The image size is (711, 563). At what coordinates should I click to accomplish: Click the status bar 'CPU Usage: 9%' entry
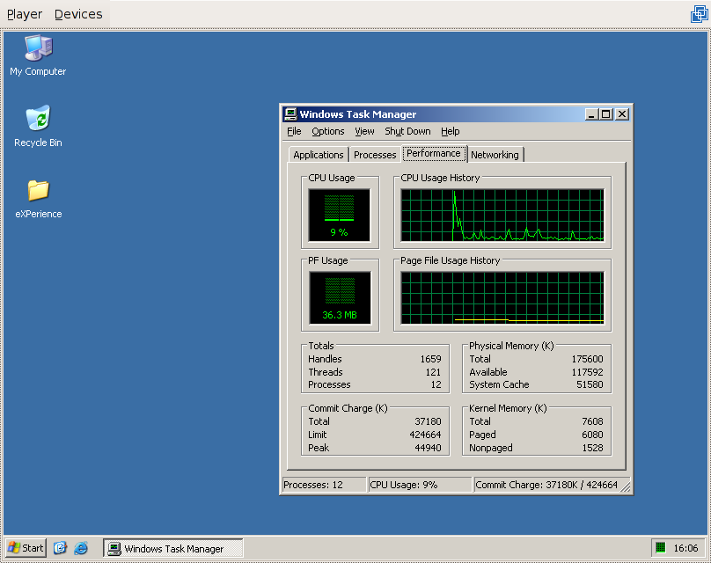point(420,485)
